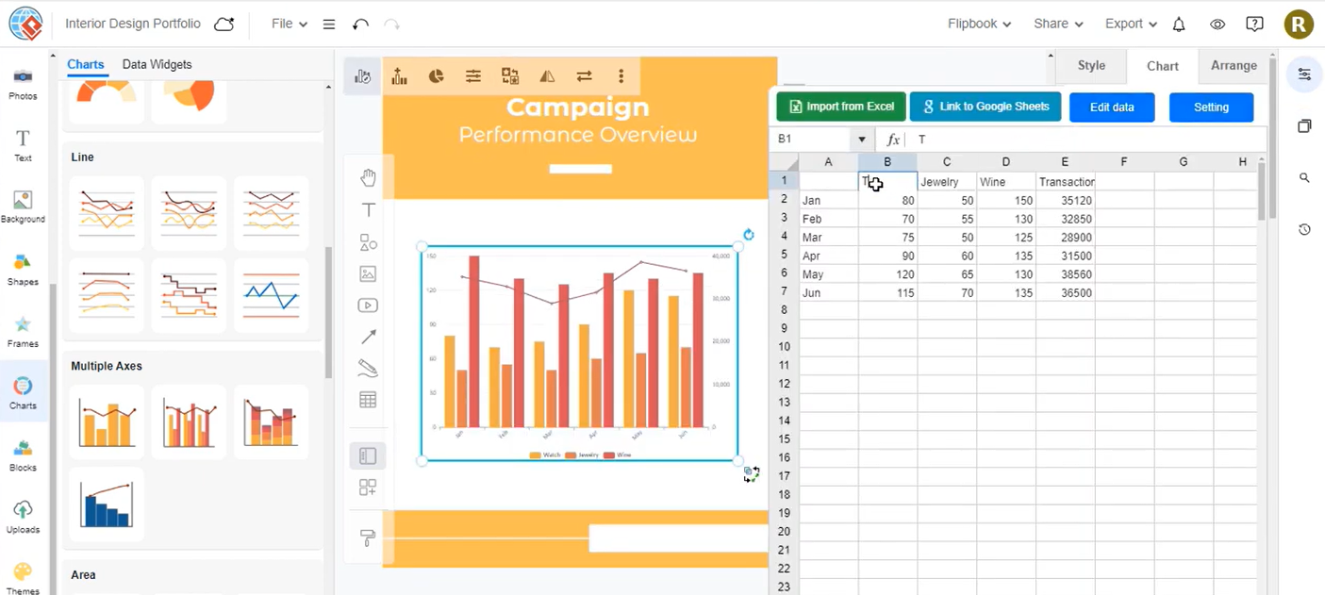Toggle the page panel layout button
The image size is (1325, 595).
click(x=368, y=456)
